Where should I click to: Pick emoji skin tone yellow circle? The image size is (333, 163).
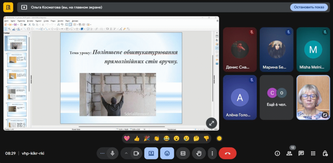point(219,138)
